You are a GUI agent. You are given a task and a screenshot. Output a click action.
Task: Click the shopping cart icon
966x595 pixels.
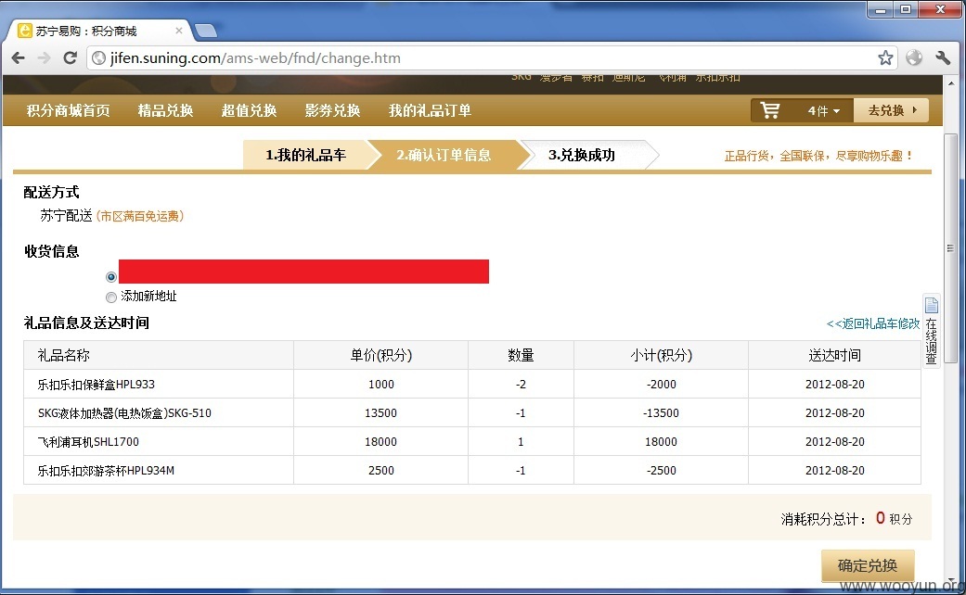tap(770, 111)
